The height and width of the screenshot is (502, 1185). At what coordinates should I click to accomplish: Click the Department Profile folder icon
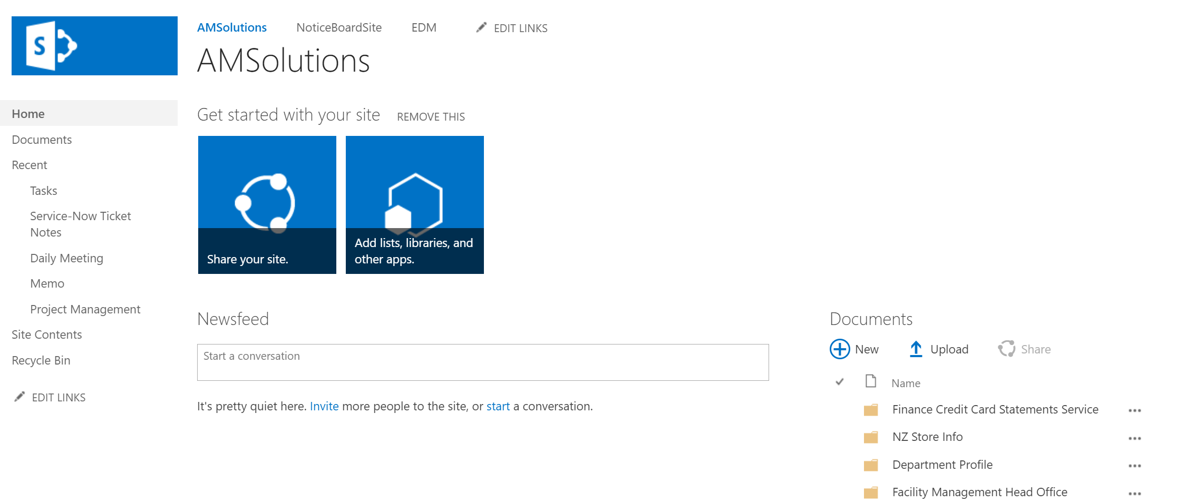871,465
